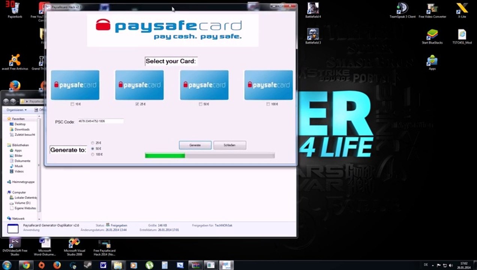Viewport: 477px width, 270px height.
Task: Open Papierkorb desktop icon
Action: coord(15,10)
